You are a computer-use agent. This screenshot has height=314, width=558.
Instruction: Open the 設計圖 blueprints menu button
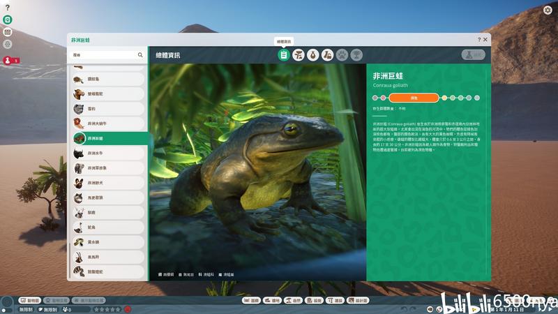coord(359,301)
